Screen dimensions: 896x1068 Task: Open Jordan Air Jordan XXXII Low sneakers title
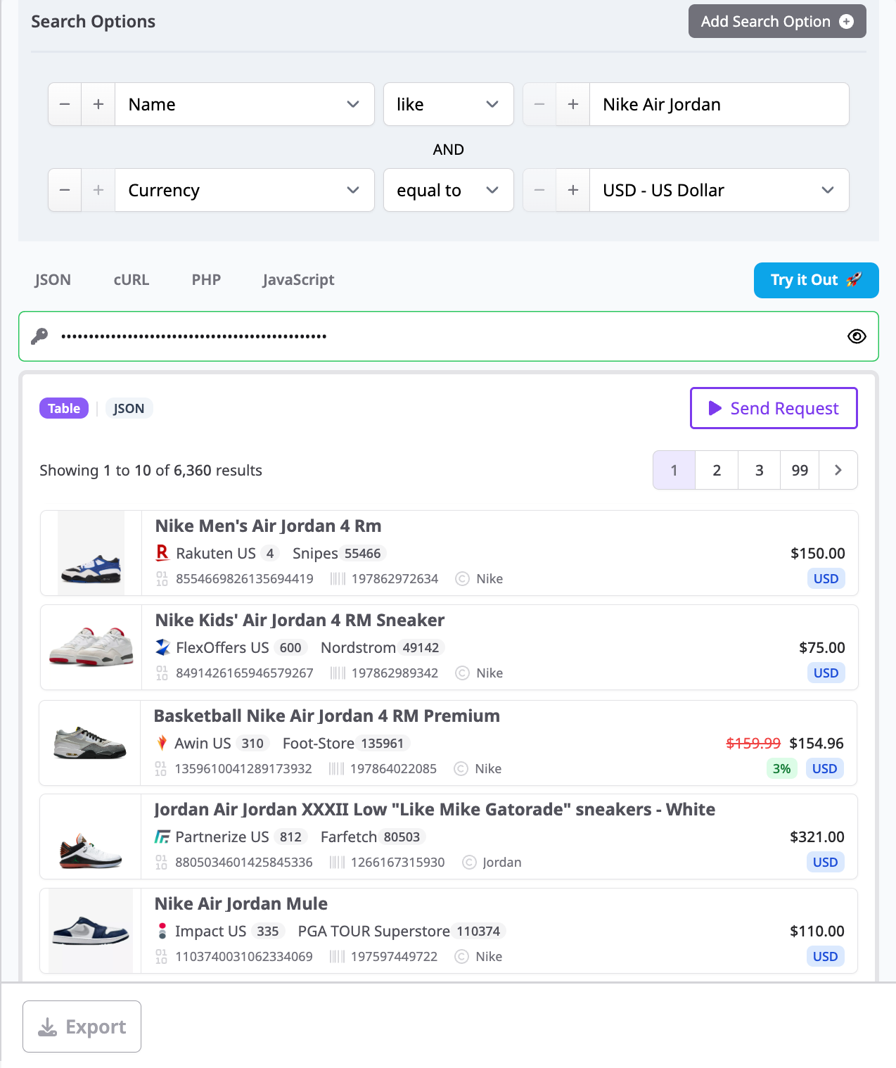pyautogui.click(x=435, y=809)
